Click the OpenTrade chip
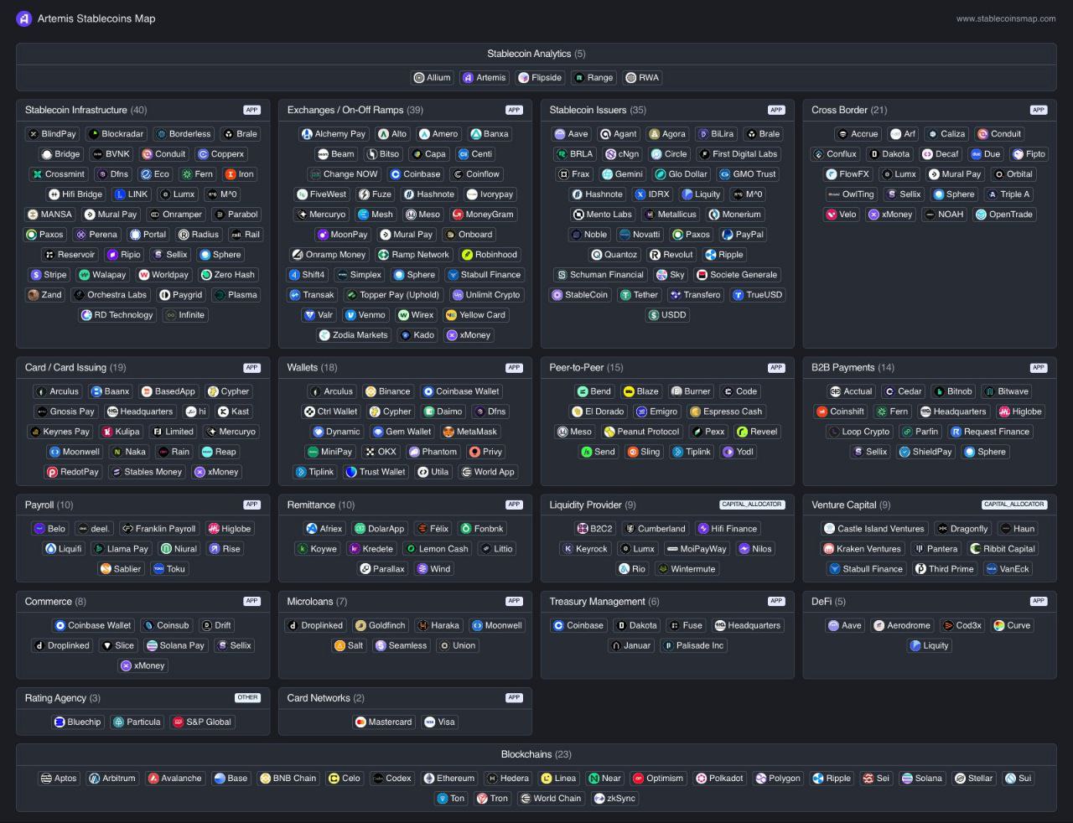 (1004, 215)
